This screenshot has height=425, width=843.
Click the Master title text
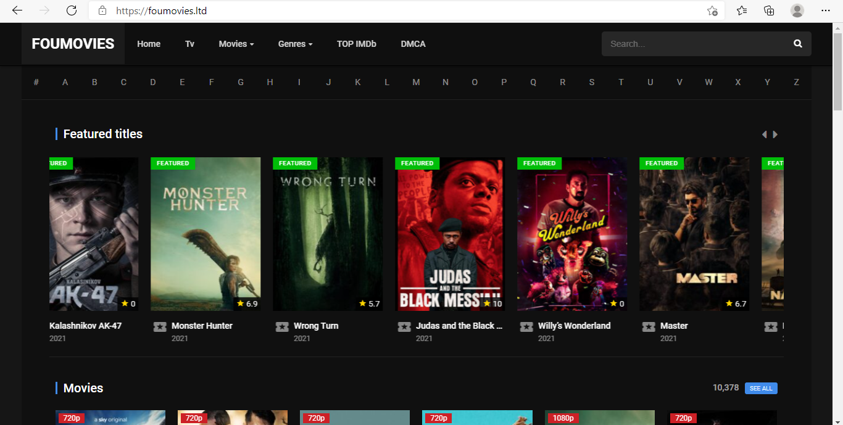pyautogui.click(x=674, y=326)
